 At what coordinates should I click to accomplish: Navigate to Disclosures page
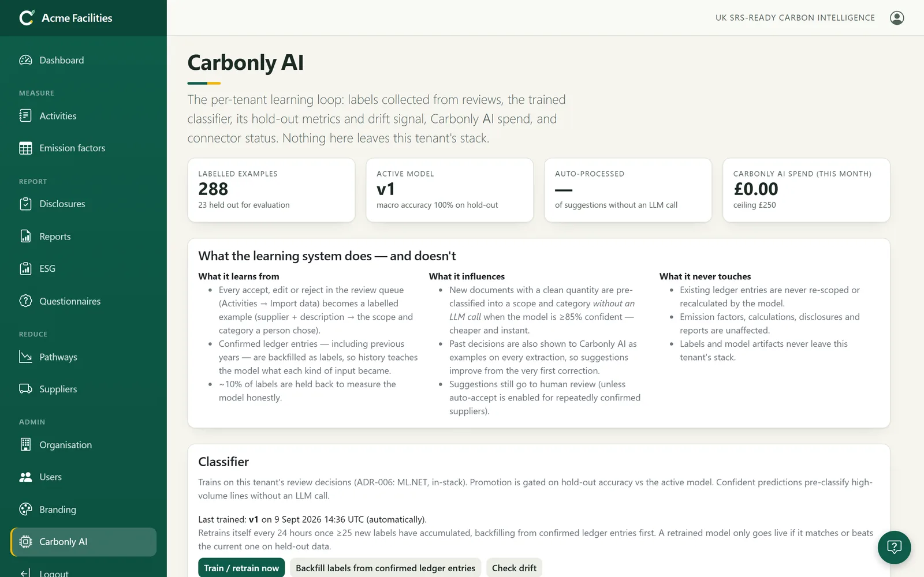tap(83, 204)
